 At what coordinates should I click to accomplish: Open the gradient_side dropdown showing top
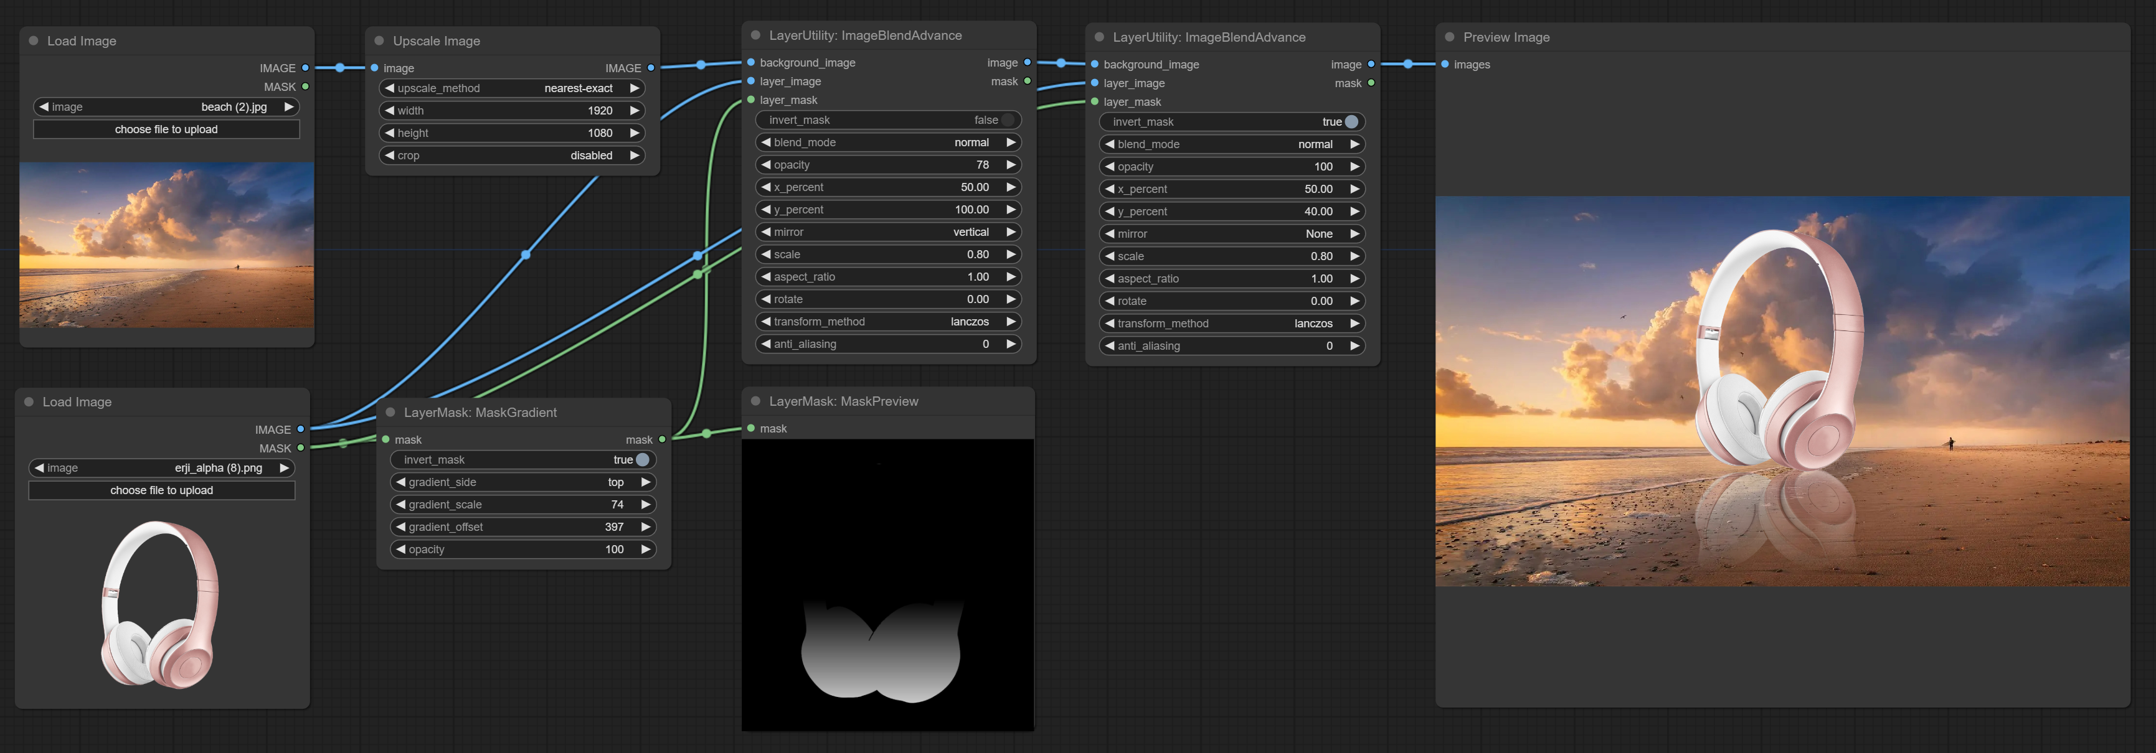(523, 483)
